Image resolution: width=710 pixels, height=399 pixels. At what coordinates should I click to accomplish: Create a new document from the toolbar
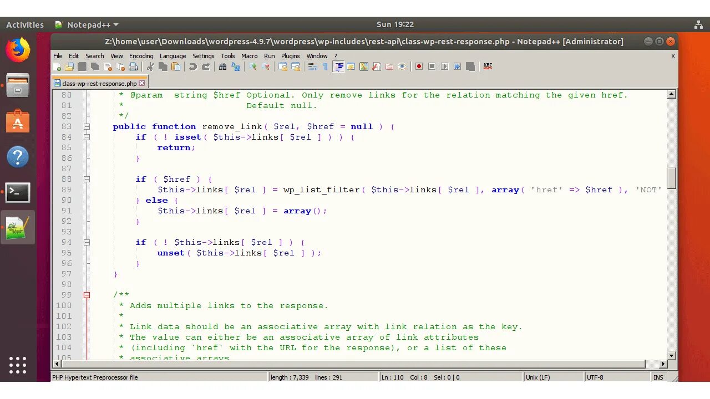tap(57, 66)
